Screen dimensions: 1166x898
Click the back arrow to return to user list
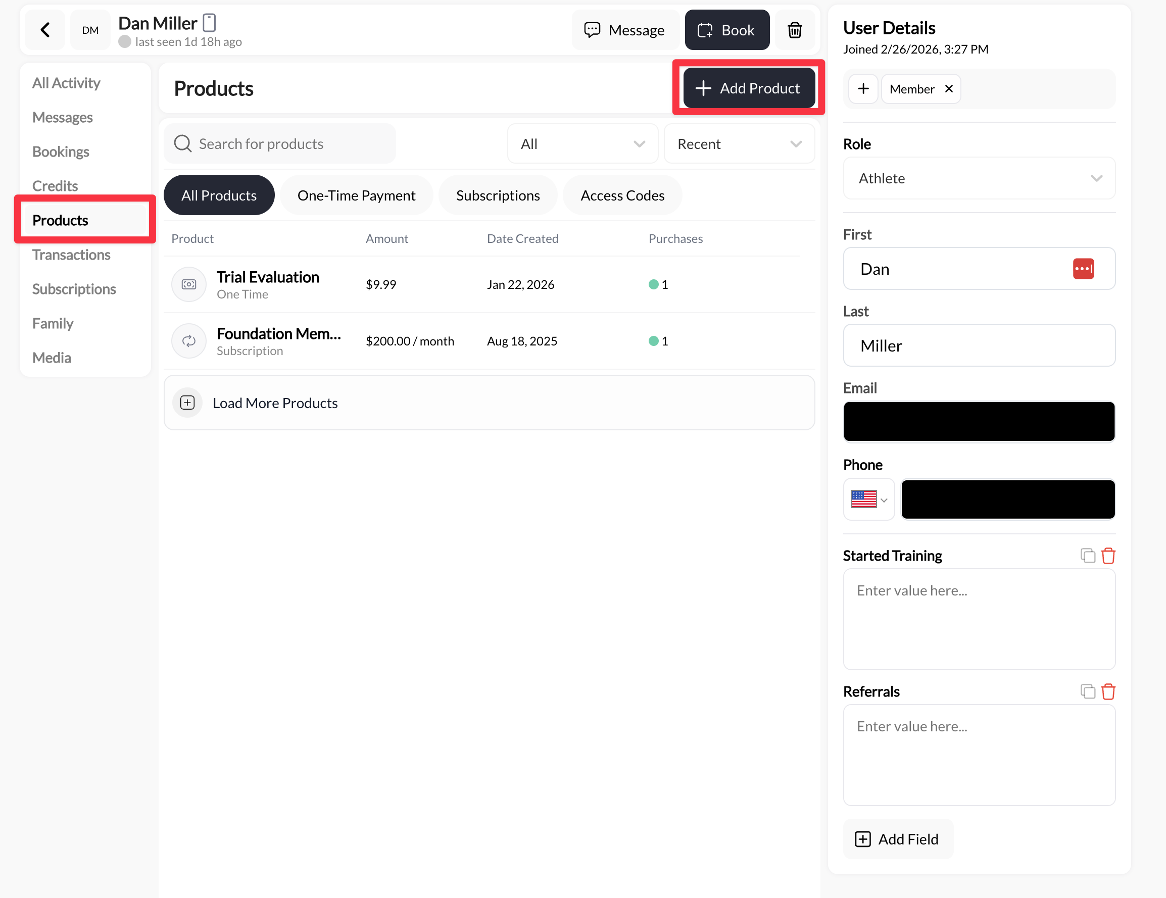click(x=45, y=30)
